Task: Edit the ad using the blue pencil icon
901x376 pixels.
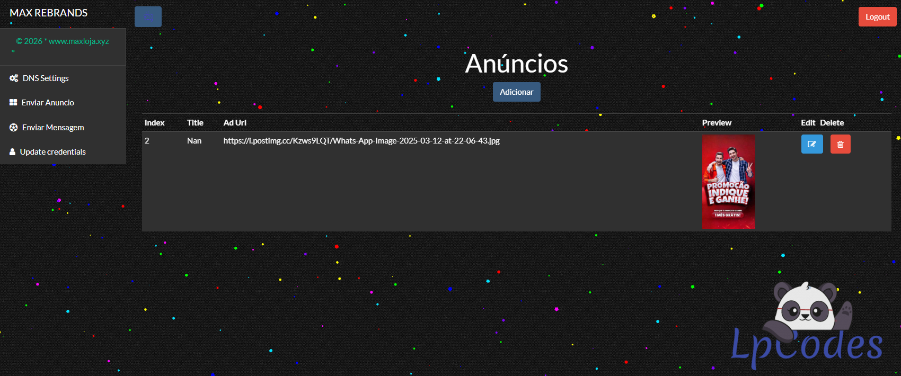Action: pos(811,144)
